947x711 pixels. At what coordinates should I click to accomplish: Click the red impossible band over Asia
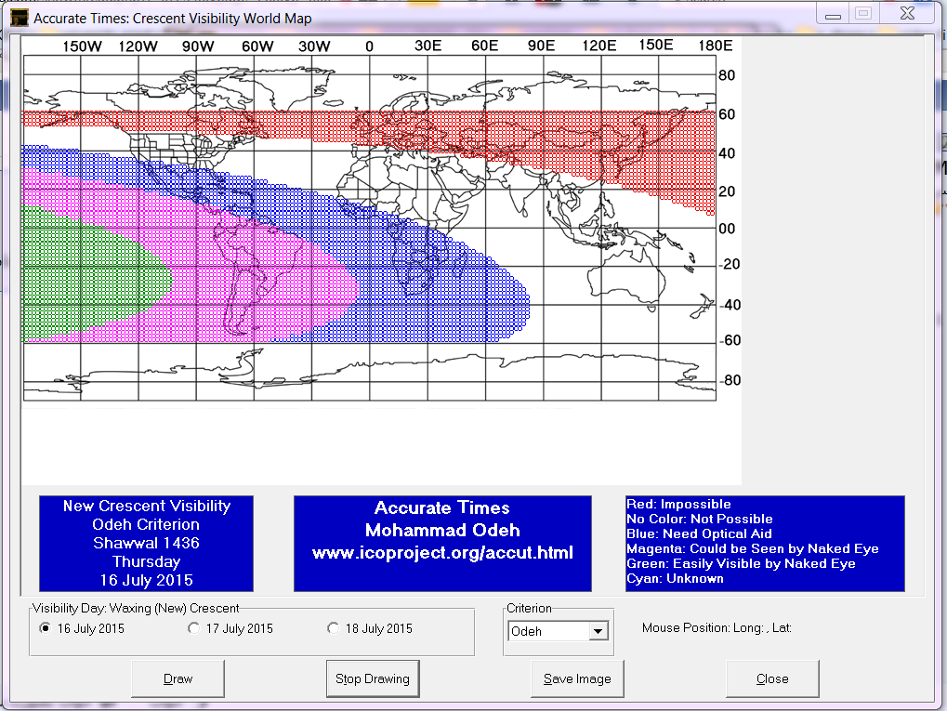tap(558, 139)
